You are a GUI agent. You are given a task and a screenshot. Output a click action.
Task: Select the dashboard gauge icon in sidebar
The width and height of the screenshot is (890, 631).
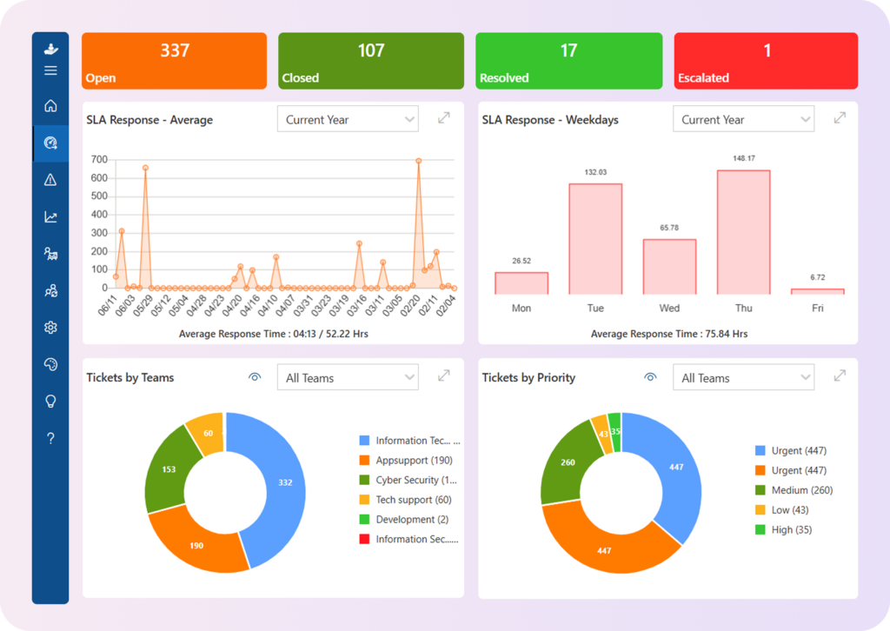coord(50,143)
